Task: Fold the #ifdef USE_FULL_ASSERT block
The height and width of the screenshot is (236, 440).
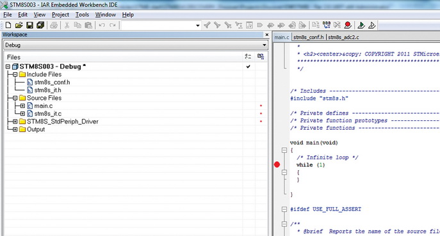Action: (x=284, y=209)
